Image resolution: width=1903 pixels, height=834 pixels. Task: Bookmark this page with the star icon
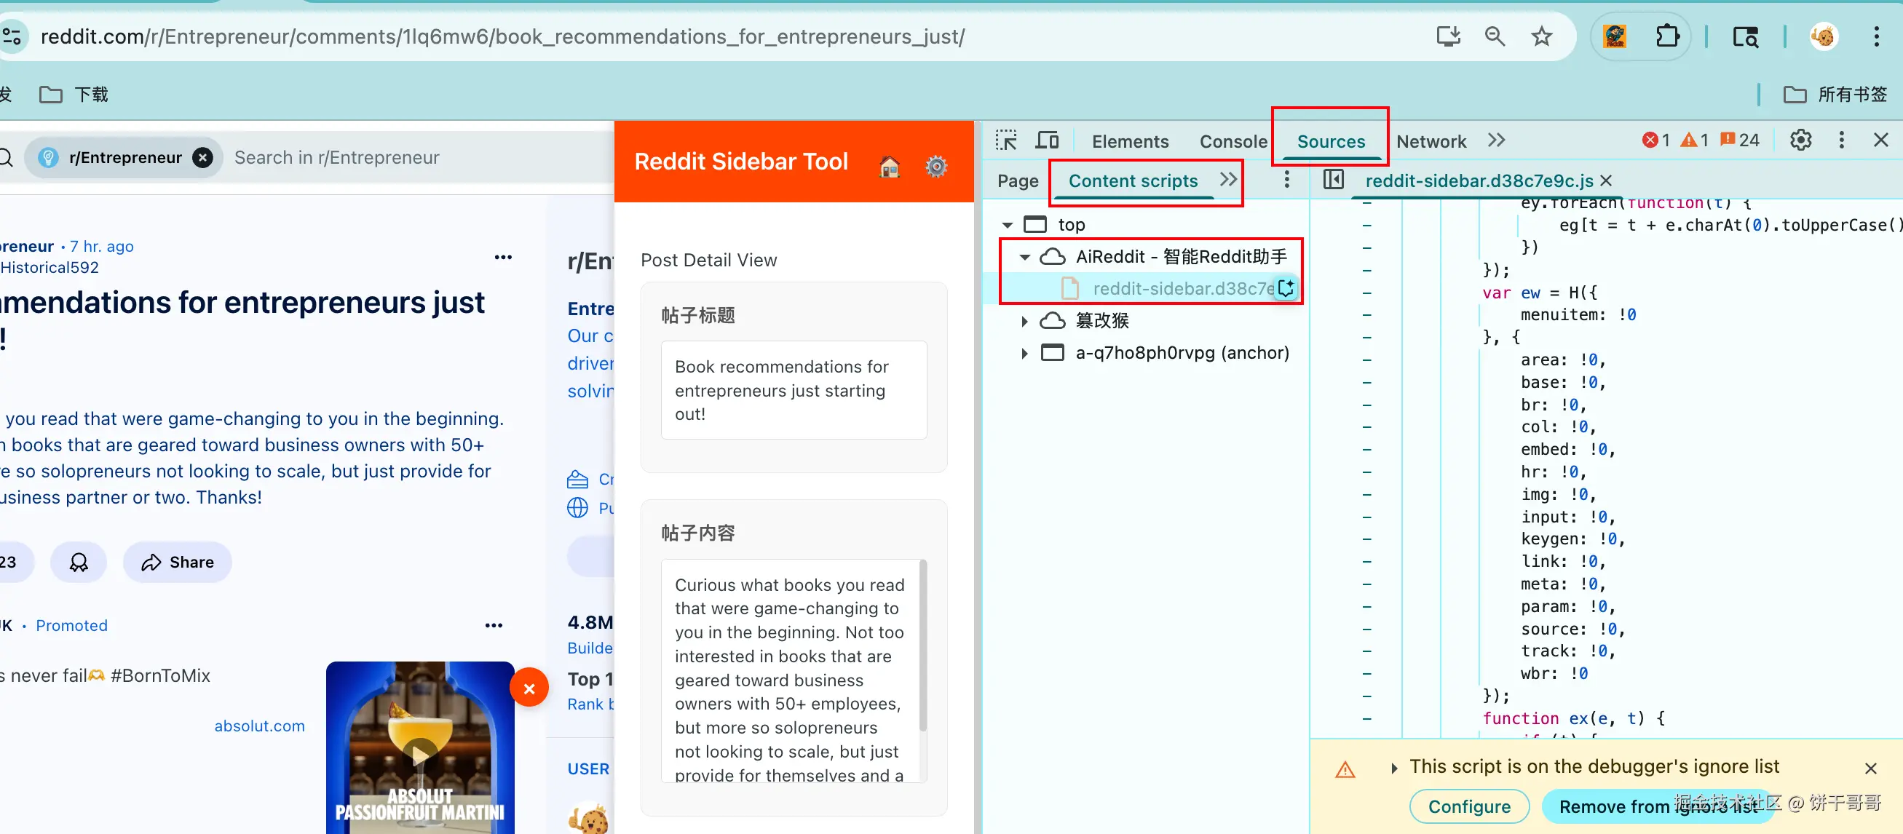[x=1541, y=36]
